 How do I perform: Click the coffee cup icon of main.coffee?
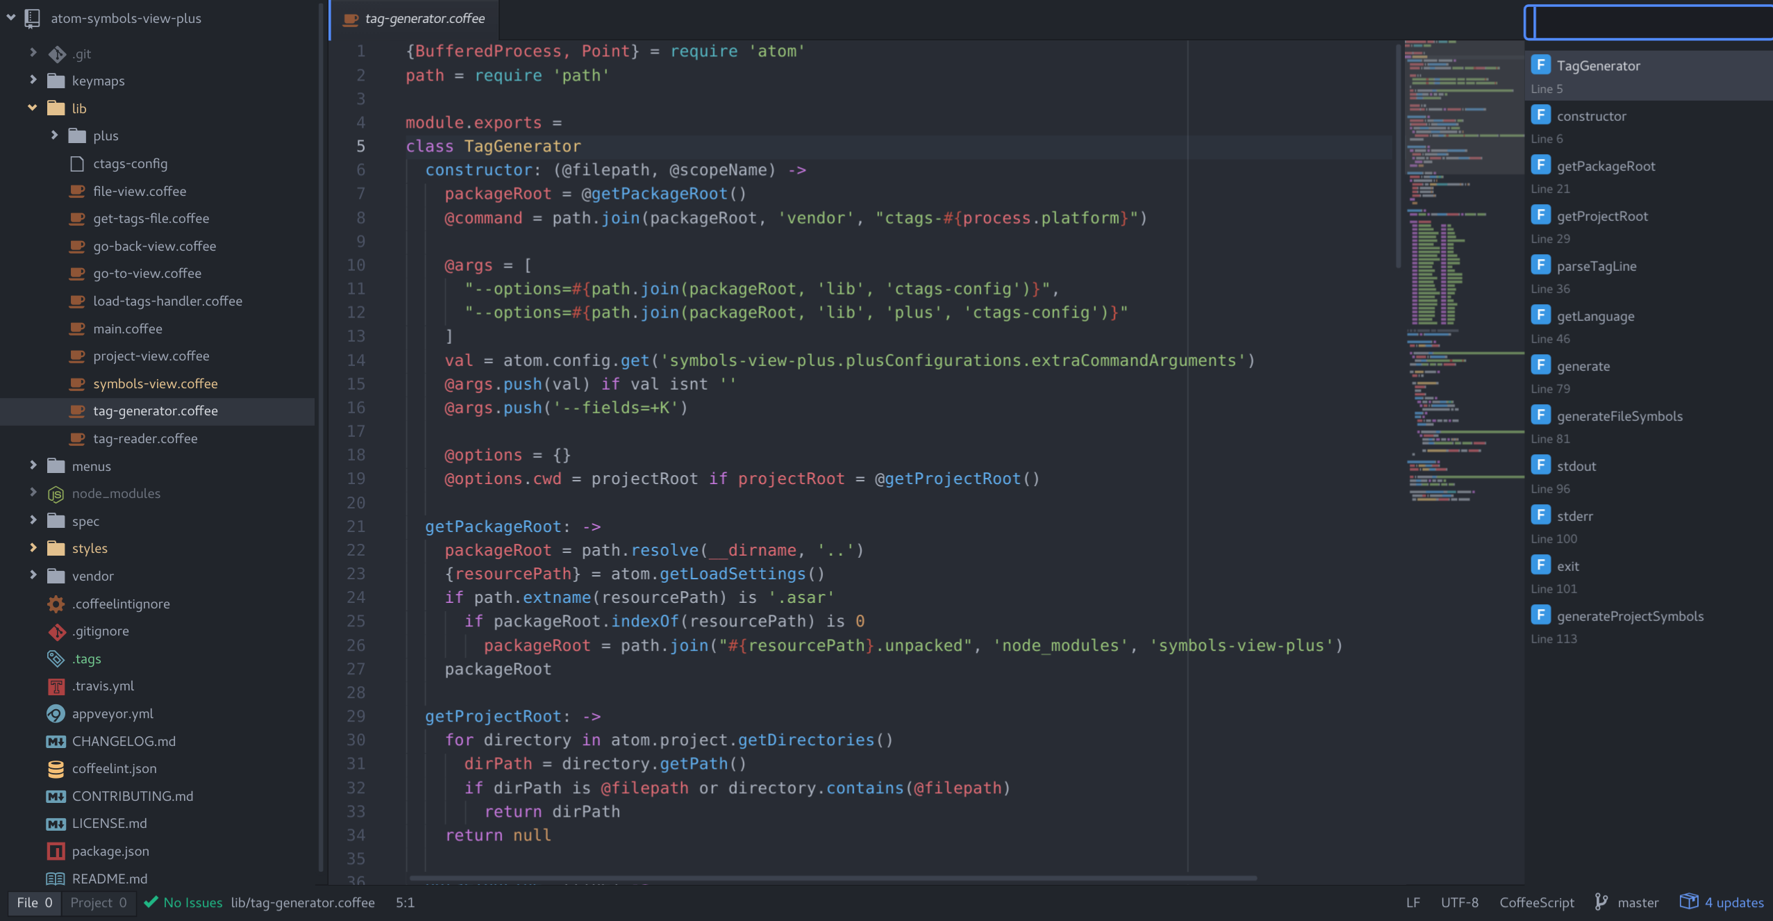(77, 329)
